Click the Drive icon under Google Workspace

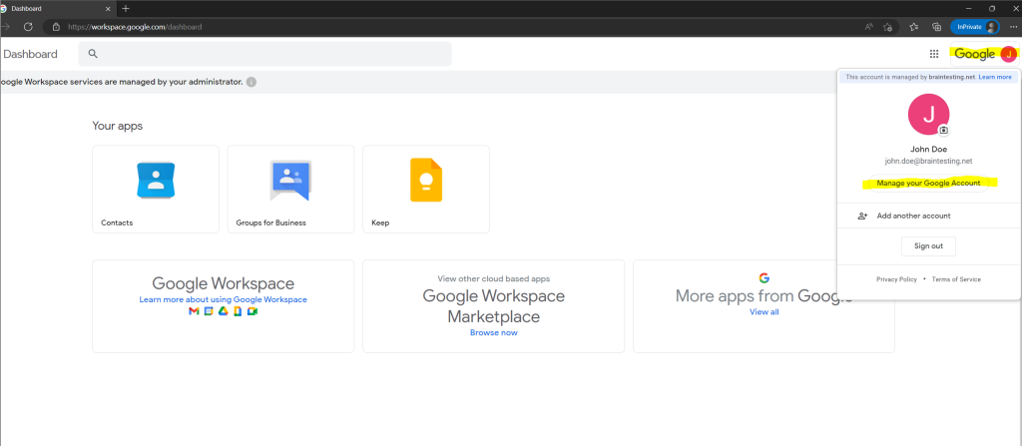point(223,311)
